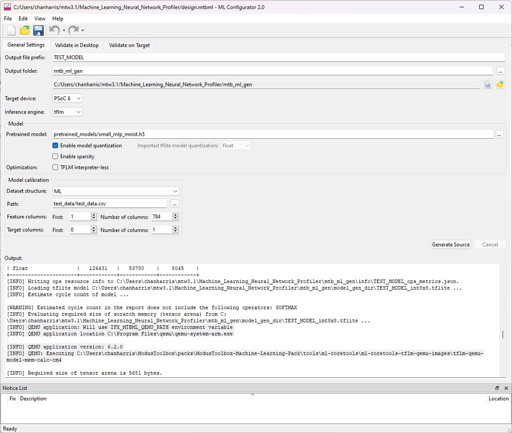Save the current configuration
This screenshot has height=433, width=512.
(38, 30)
